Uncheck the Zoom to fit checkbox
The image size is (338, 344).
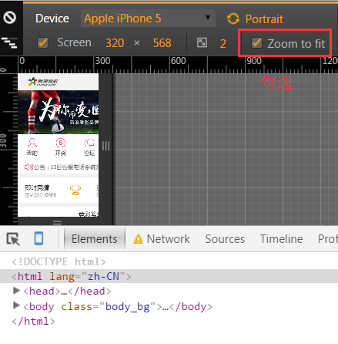click(256, 42)
